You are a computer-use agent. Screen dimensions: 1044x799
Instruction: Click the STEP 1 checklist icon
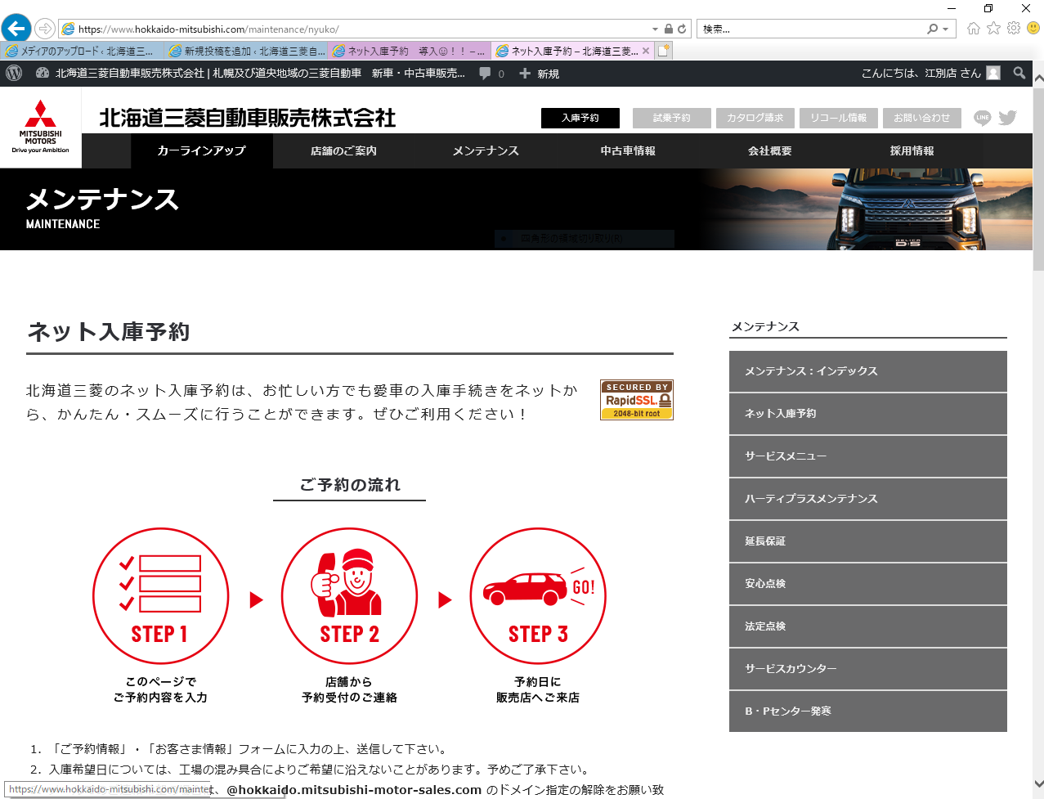[x=160, y=595]
